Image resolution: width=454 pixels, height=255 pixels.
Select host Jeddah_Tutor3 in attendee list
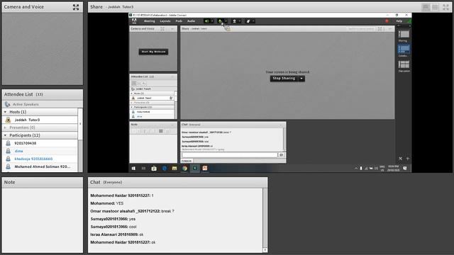pyautogui.click(x=40, y=120)
